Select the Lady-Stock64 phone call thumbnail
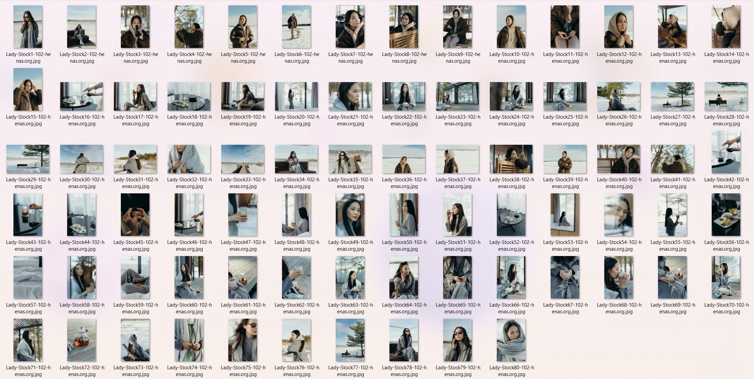The height and width of the screenshot is (379, 754). tap(404, 277)
